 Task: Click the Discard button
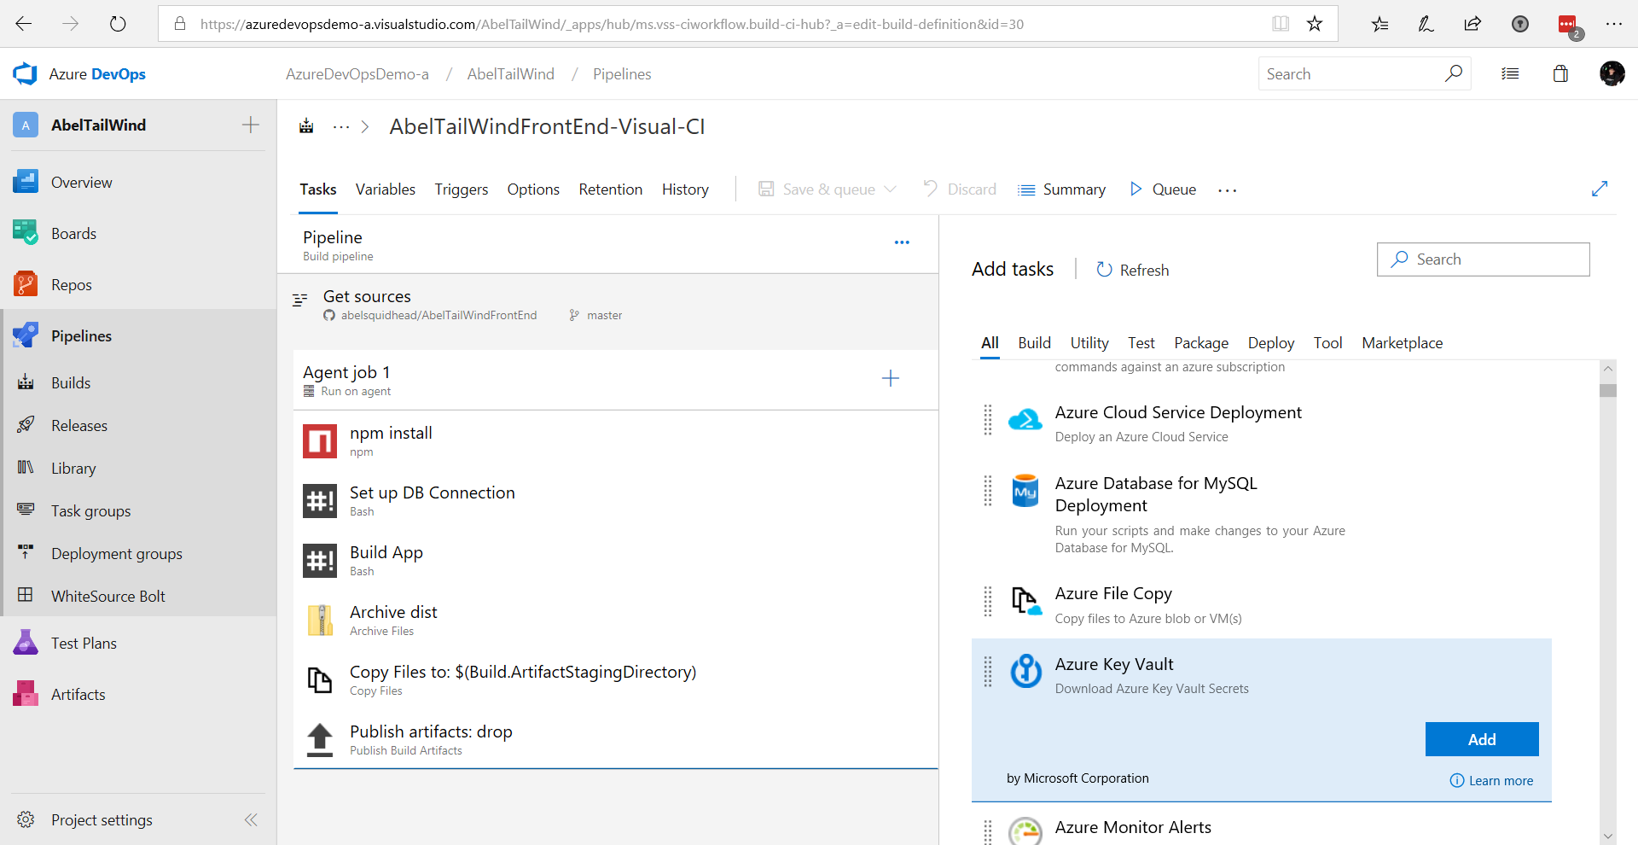960,189
